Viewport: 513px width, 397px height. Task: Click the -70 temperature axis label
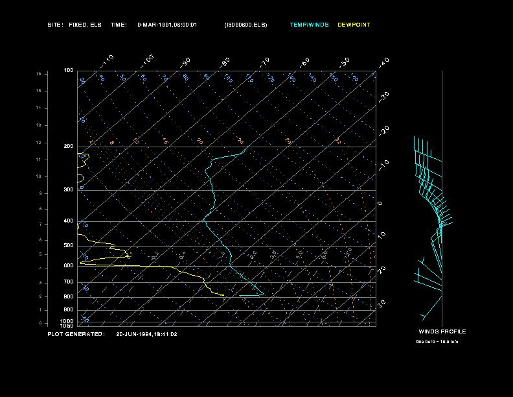pyautogui.click(x=265, y=62)
